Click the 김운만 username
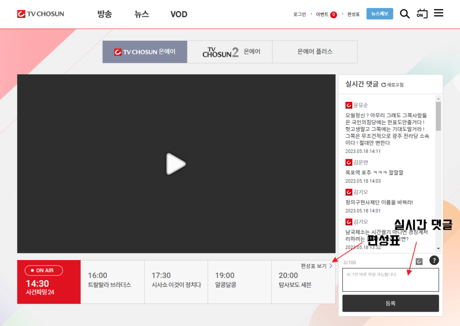 (x=361, y=162)
